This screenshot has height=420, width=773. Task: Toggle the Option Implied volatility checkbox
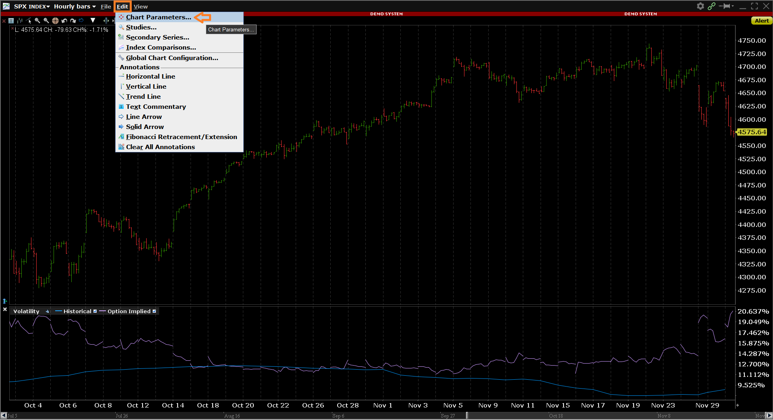(154, 311)
